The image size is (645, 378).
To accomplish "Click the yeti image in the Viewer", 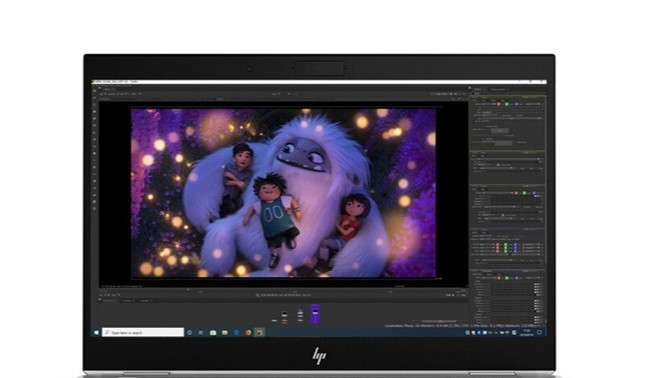I will coord(283,193).
